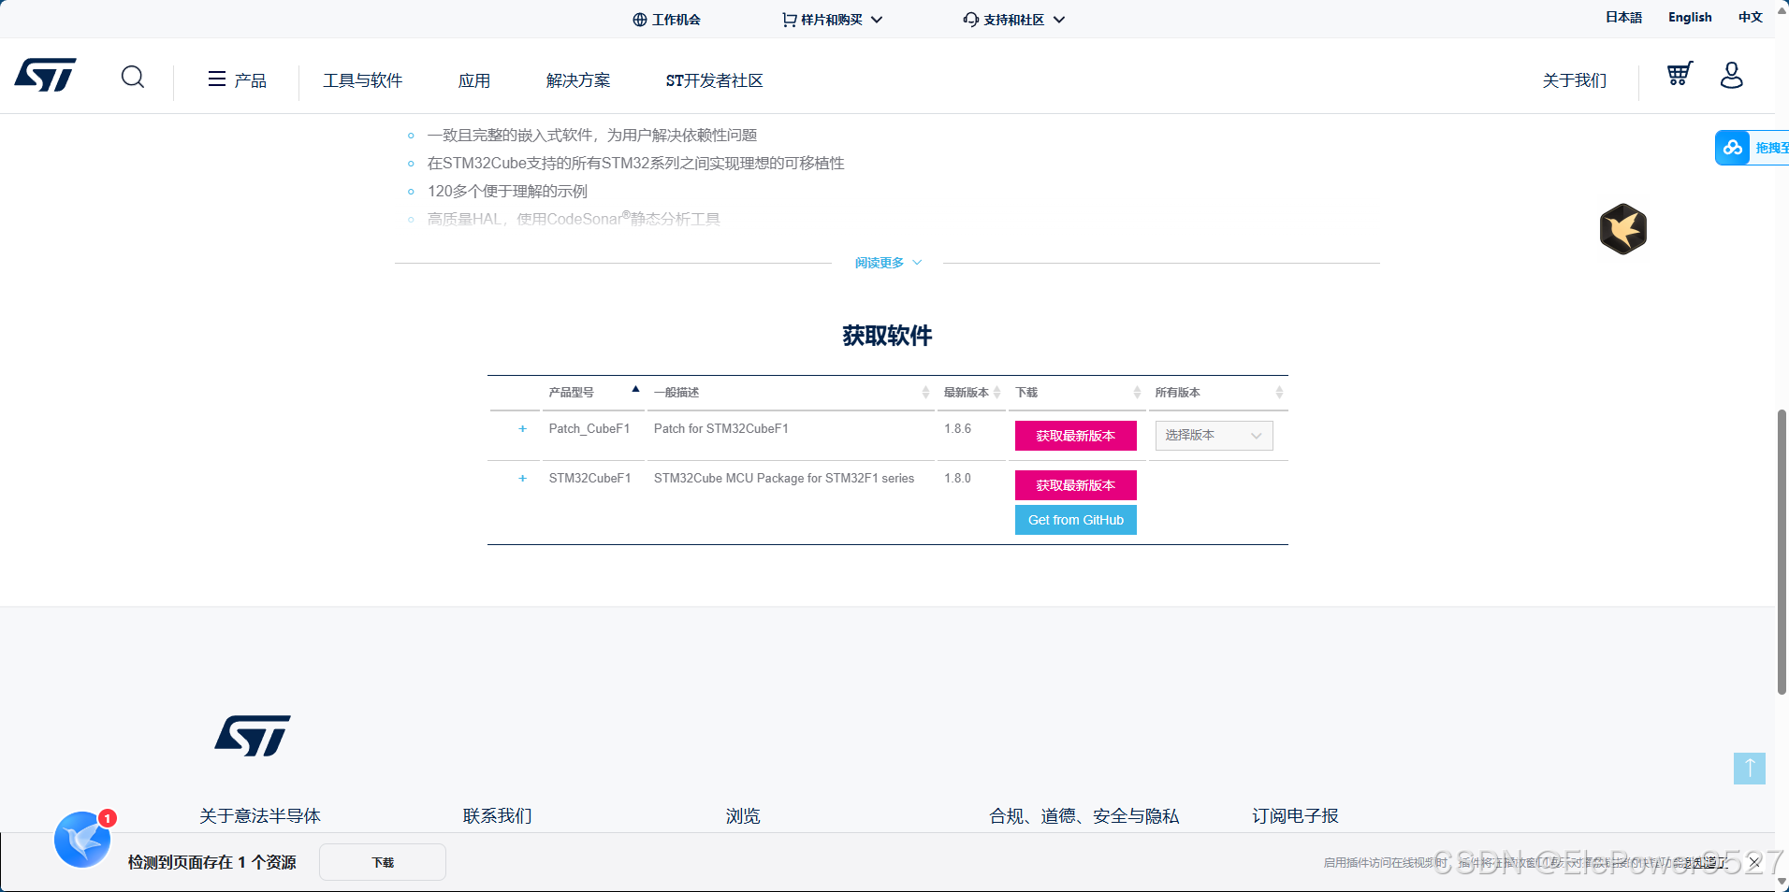
Task: Click the STM32CubeF1 product name
Action: tap(590, 479)
